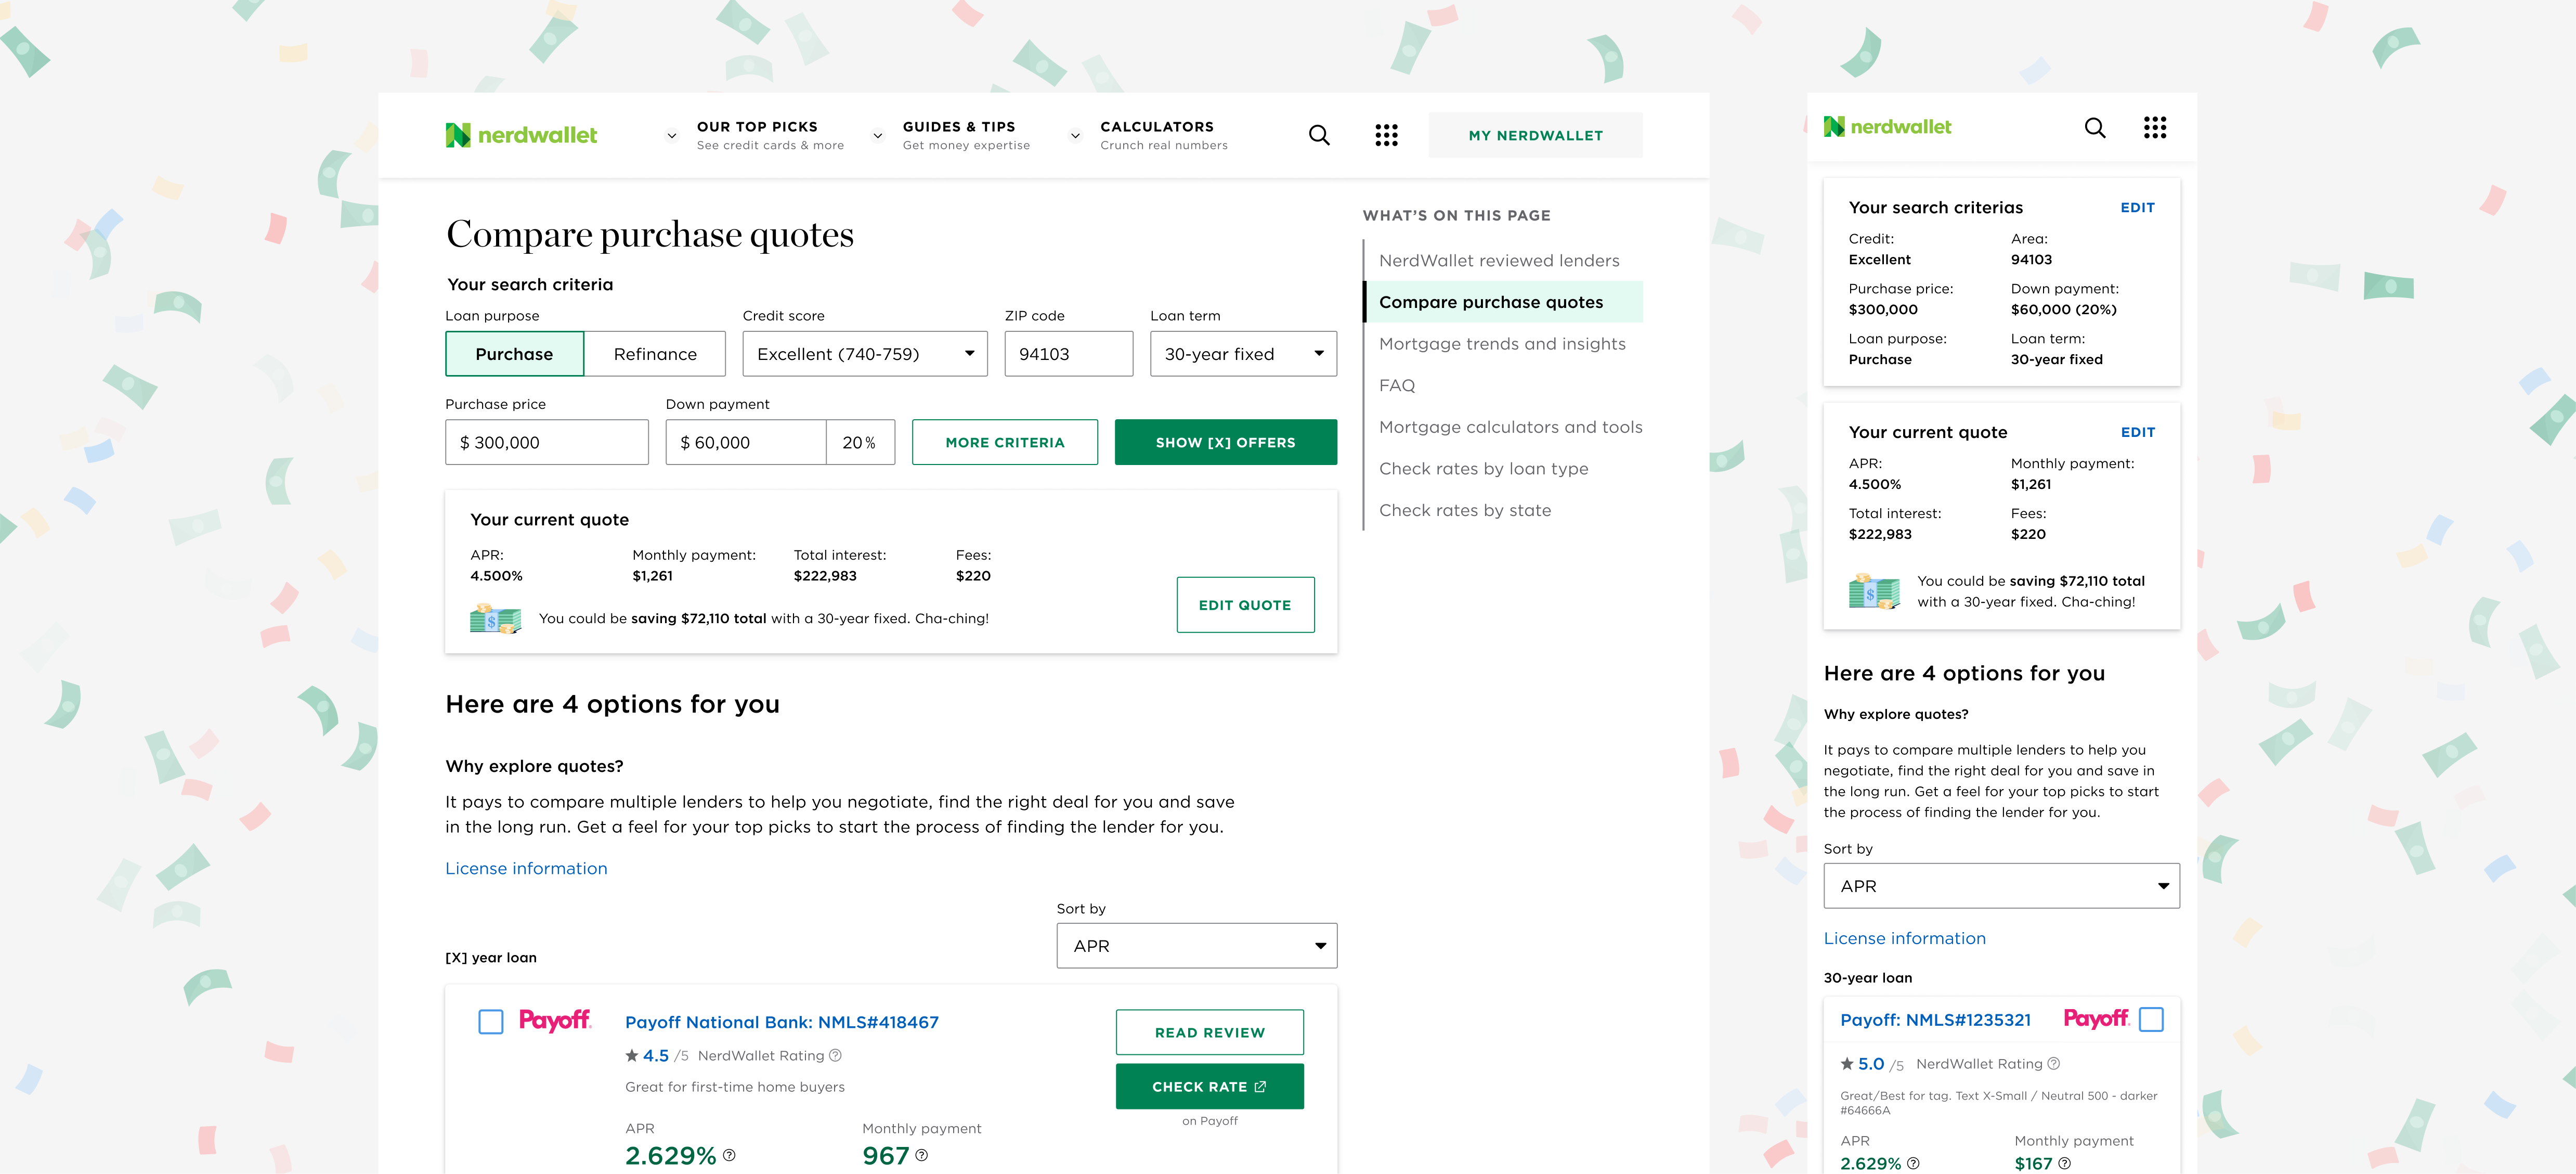Screen dimensions: 2576x1174
Task: Click the search magnifier icon in the header
Action: coord(1319,134)
